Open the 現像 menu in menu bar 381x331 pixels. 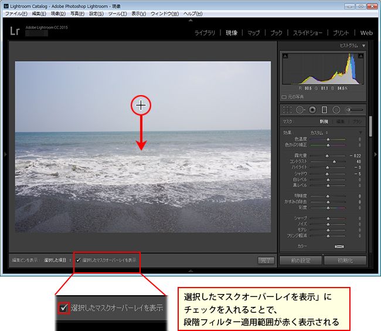(x=58, y=13)
